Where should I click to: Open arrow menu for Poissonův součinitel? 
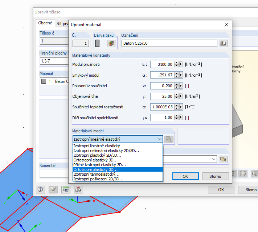click(181, 86)
